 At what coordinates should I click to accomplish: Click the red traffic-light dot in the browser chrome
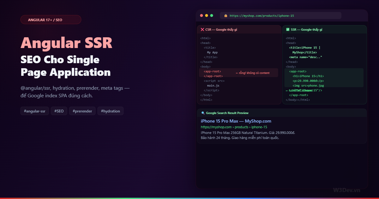point(202,15)
